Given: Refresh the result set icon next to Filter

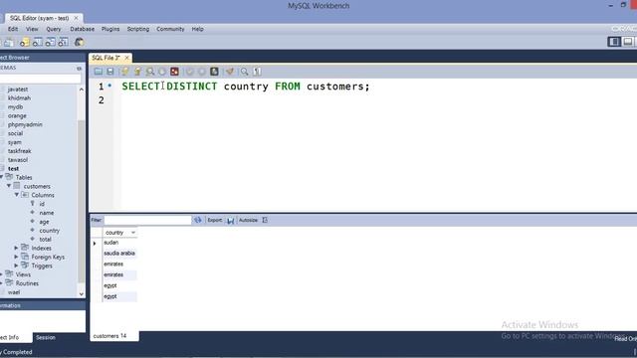Looking at the screenshot, I should [197, 220].
